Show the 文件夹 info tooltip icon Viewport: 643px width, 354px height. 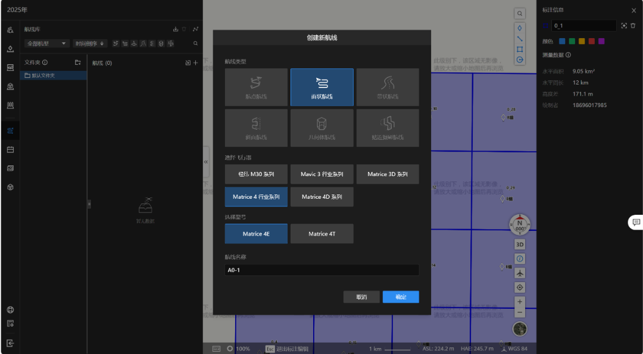[x=45, y=62]
